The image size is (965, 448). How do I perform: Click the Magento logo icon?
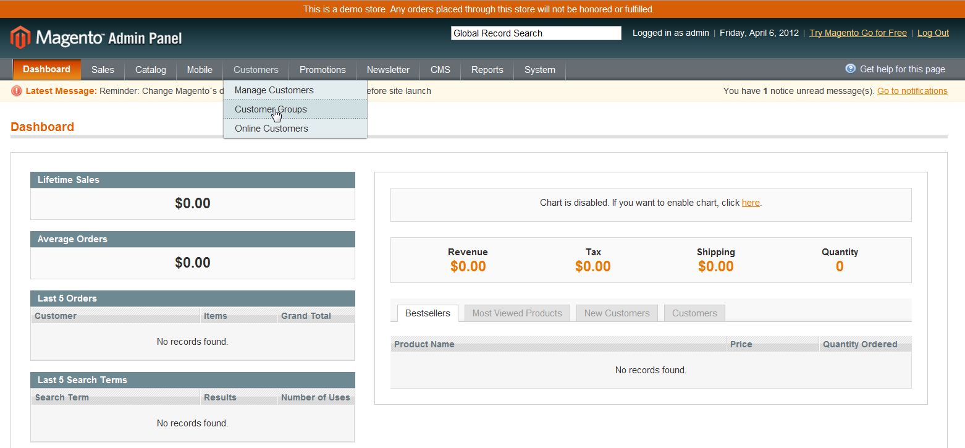20,38
